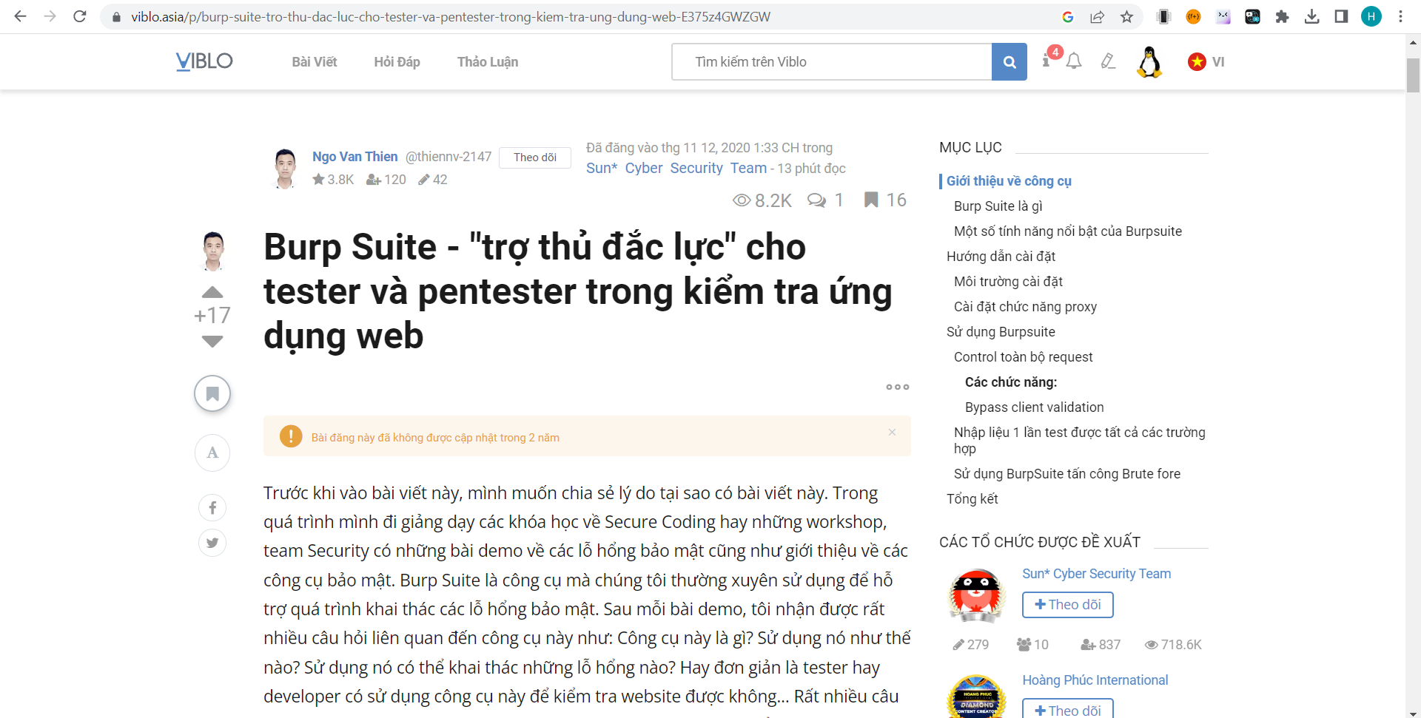Image resolution: width=1421 pixels, height=718 pixels.
Task: Open the Chrome profile 'H' avatar
Action: coord(1371,16)
